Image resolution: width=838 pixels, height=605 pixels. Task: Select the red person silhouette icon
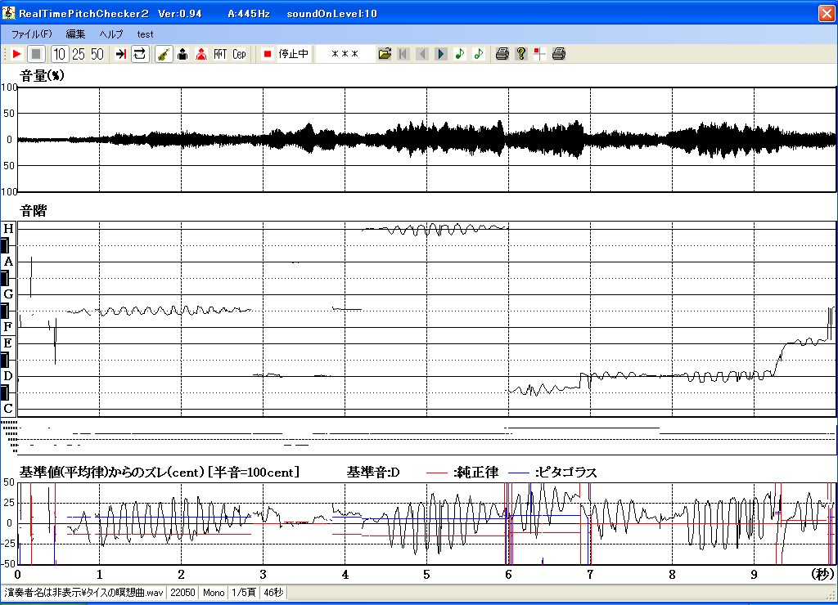[201, 54]
